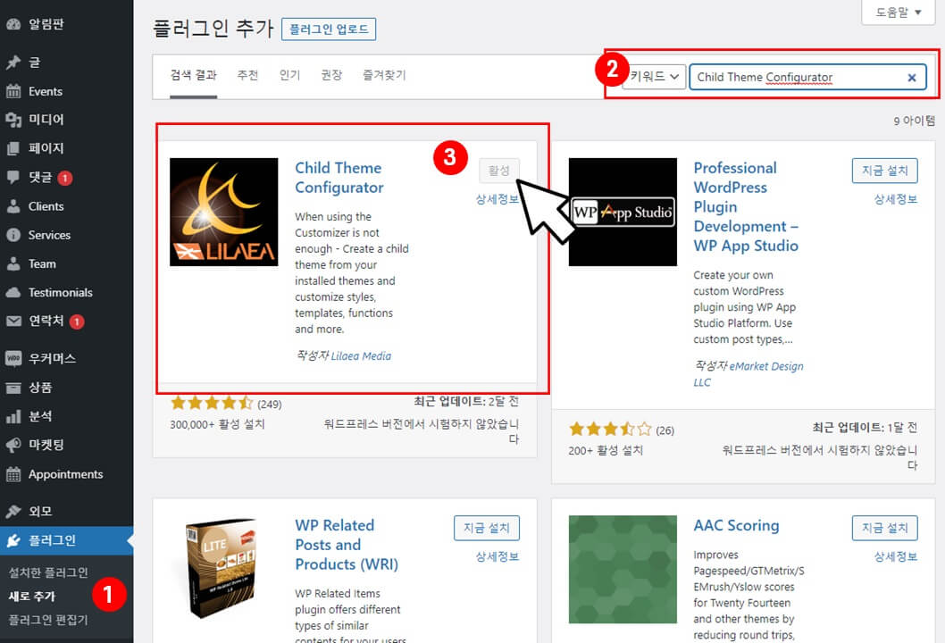Open the 댓글 comments menu

(66, 177)
